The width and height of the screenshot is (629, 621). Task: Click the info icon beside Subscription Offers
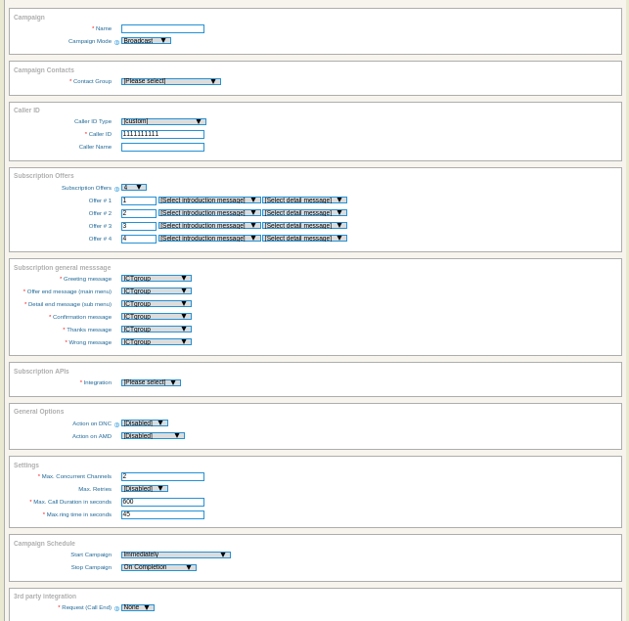click(x=116, y=189)
